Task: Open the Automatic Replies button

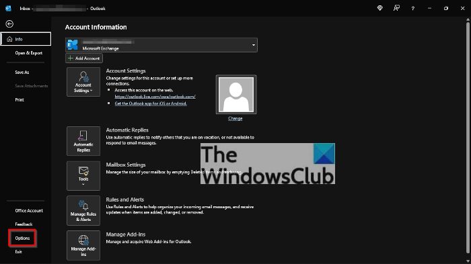Action: click(83, 141)
